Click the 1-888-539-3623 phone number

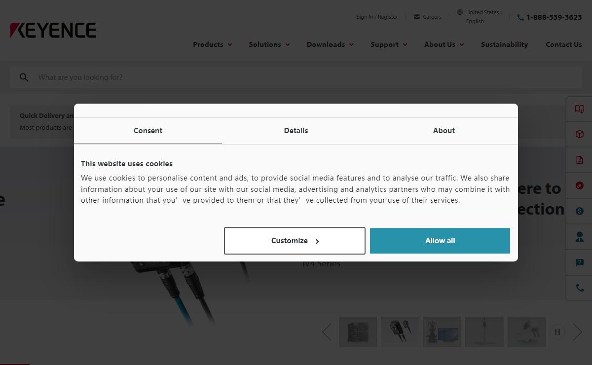pos(554,17)
